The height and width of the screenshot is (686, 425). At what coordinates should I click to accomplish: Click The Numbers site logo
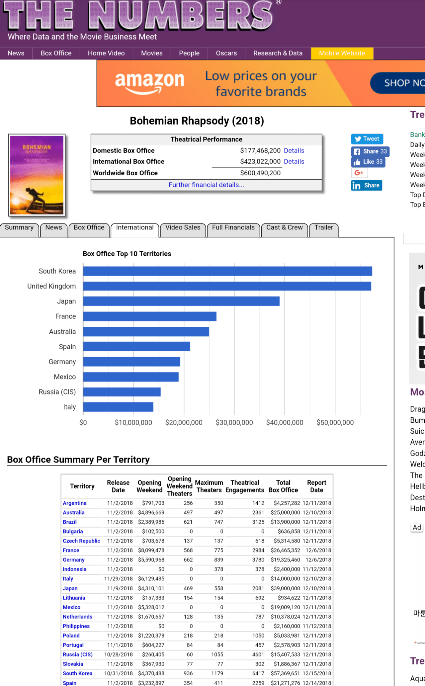click(x=138, y=16)
